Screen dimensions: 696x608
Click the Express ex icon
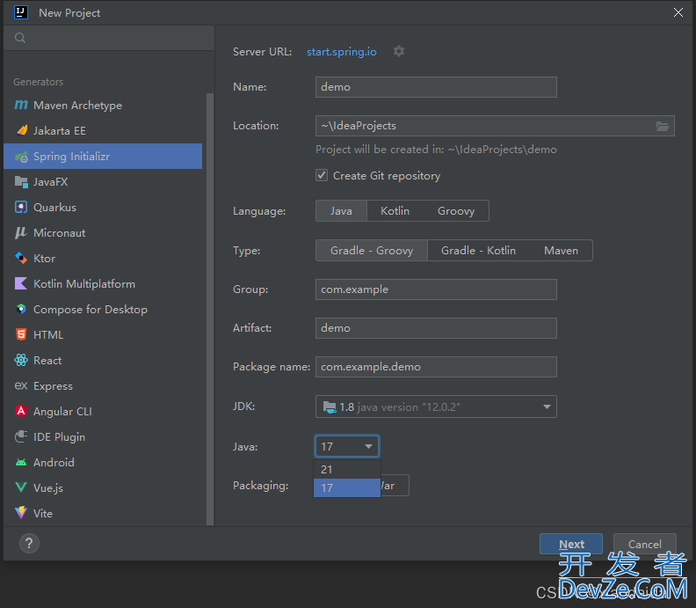click(x=21, y=385)
